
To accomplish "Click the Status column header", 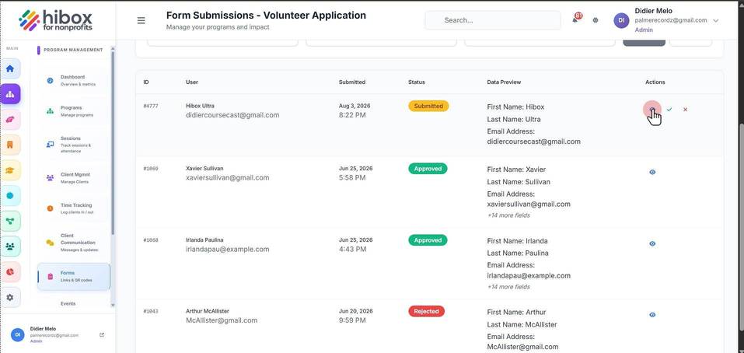I will point(417,82).
